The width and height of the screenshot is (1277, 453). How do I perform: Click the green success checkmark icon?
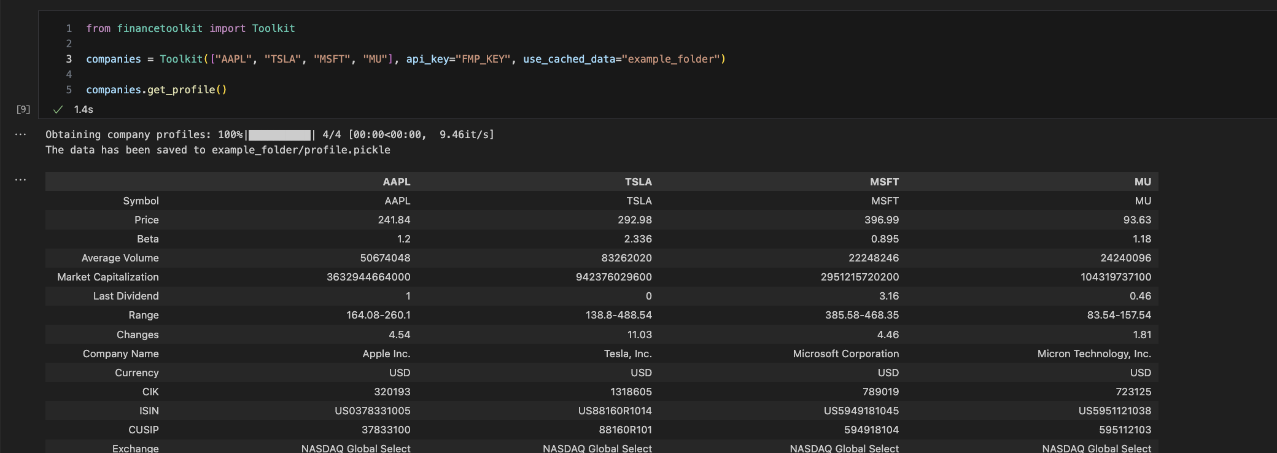point(58,109)
